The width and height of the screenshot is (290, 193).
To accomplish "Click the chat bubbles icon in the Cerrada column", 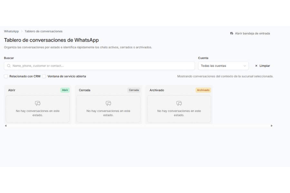I will pos(108,103).
